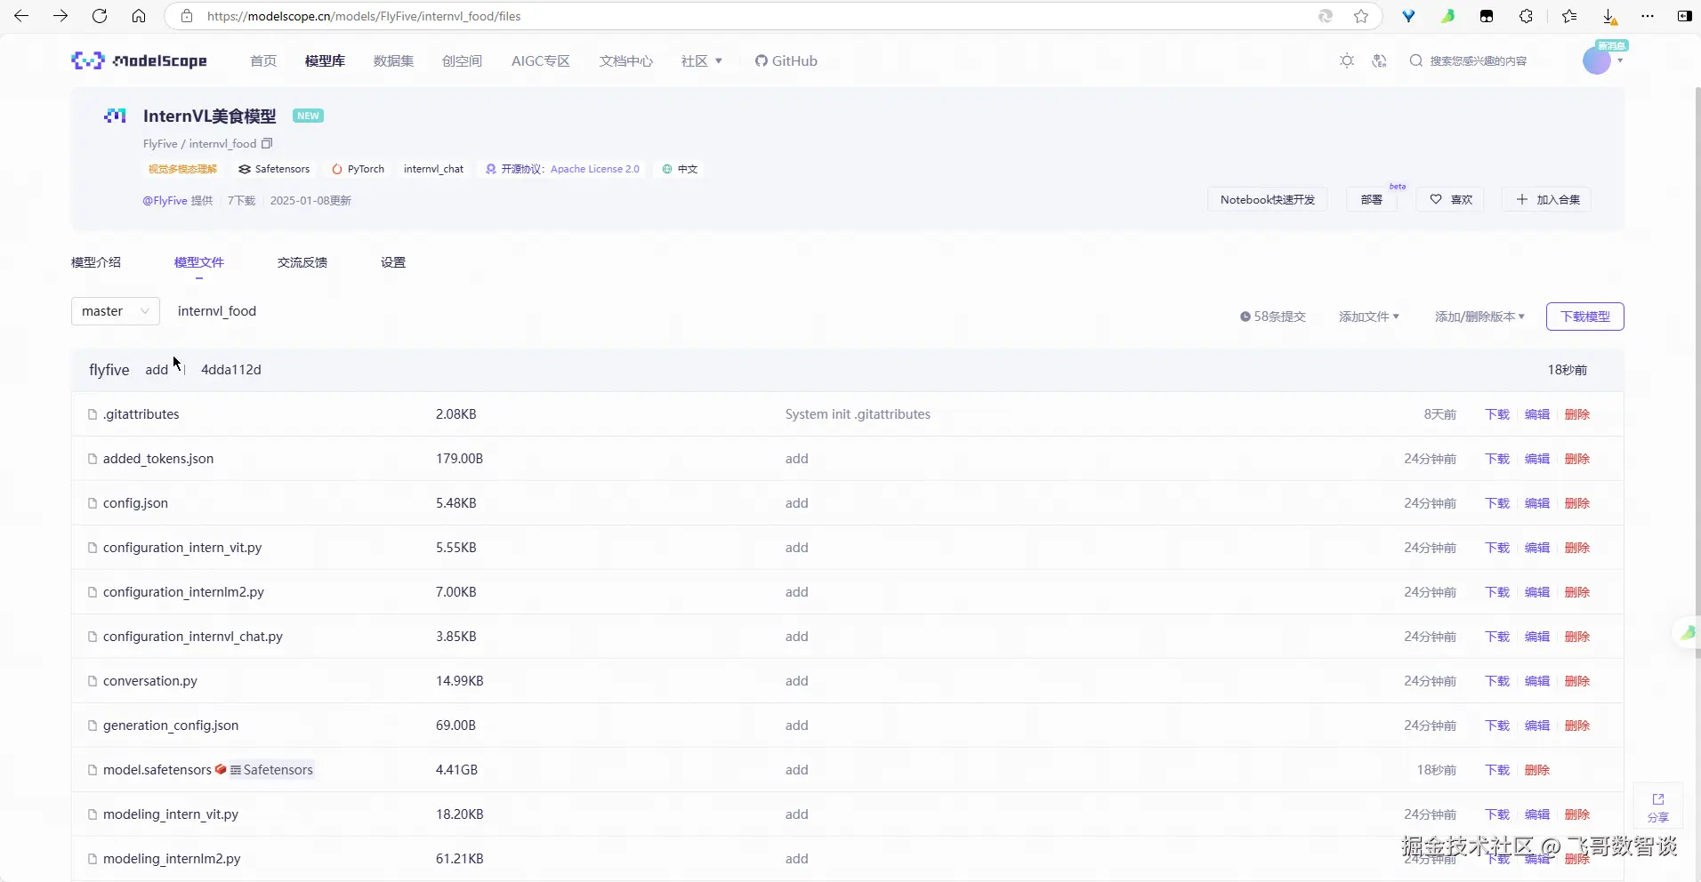Open the Apache License 2.0 link
Viewport: 1701px width, 882px height.
click(x=595, y=169)
